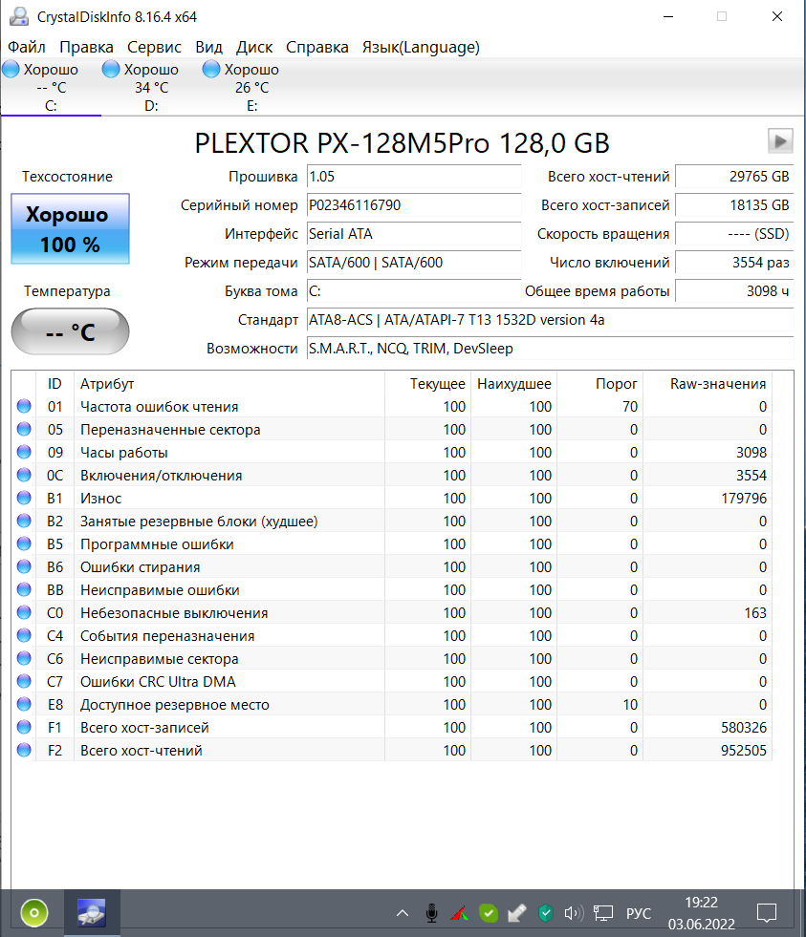The height and width of the screenshot is (937, 806).
Task: Open the volume speaker tray icon
Action: click(574, 913)
